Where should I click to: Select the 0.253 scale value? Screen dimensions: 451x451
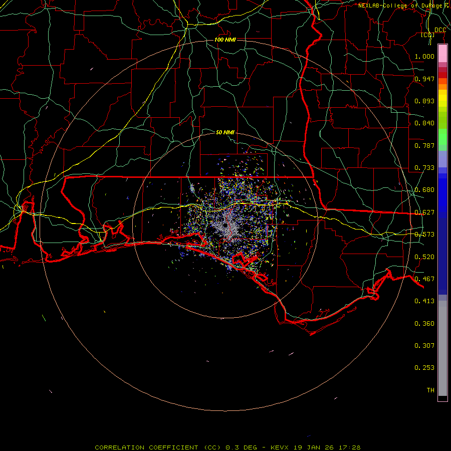tap(424, 368)
